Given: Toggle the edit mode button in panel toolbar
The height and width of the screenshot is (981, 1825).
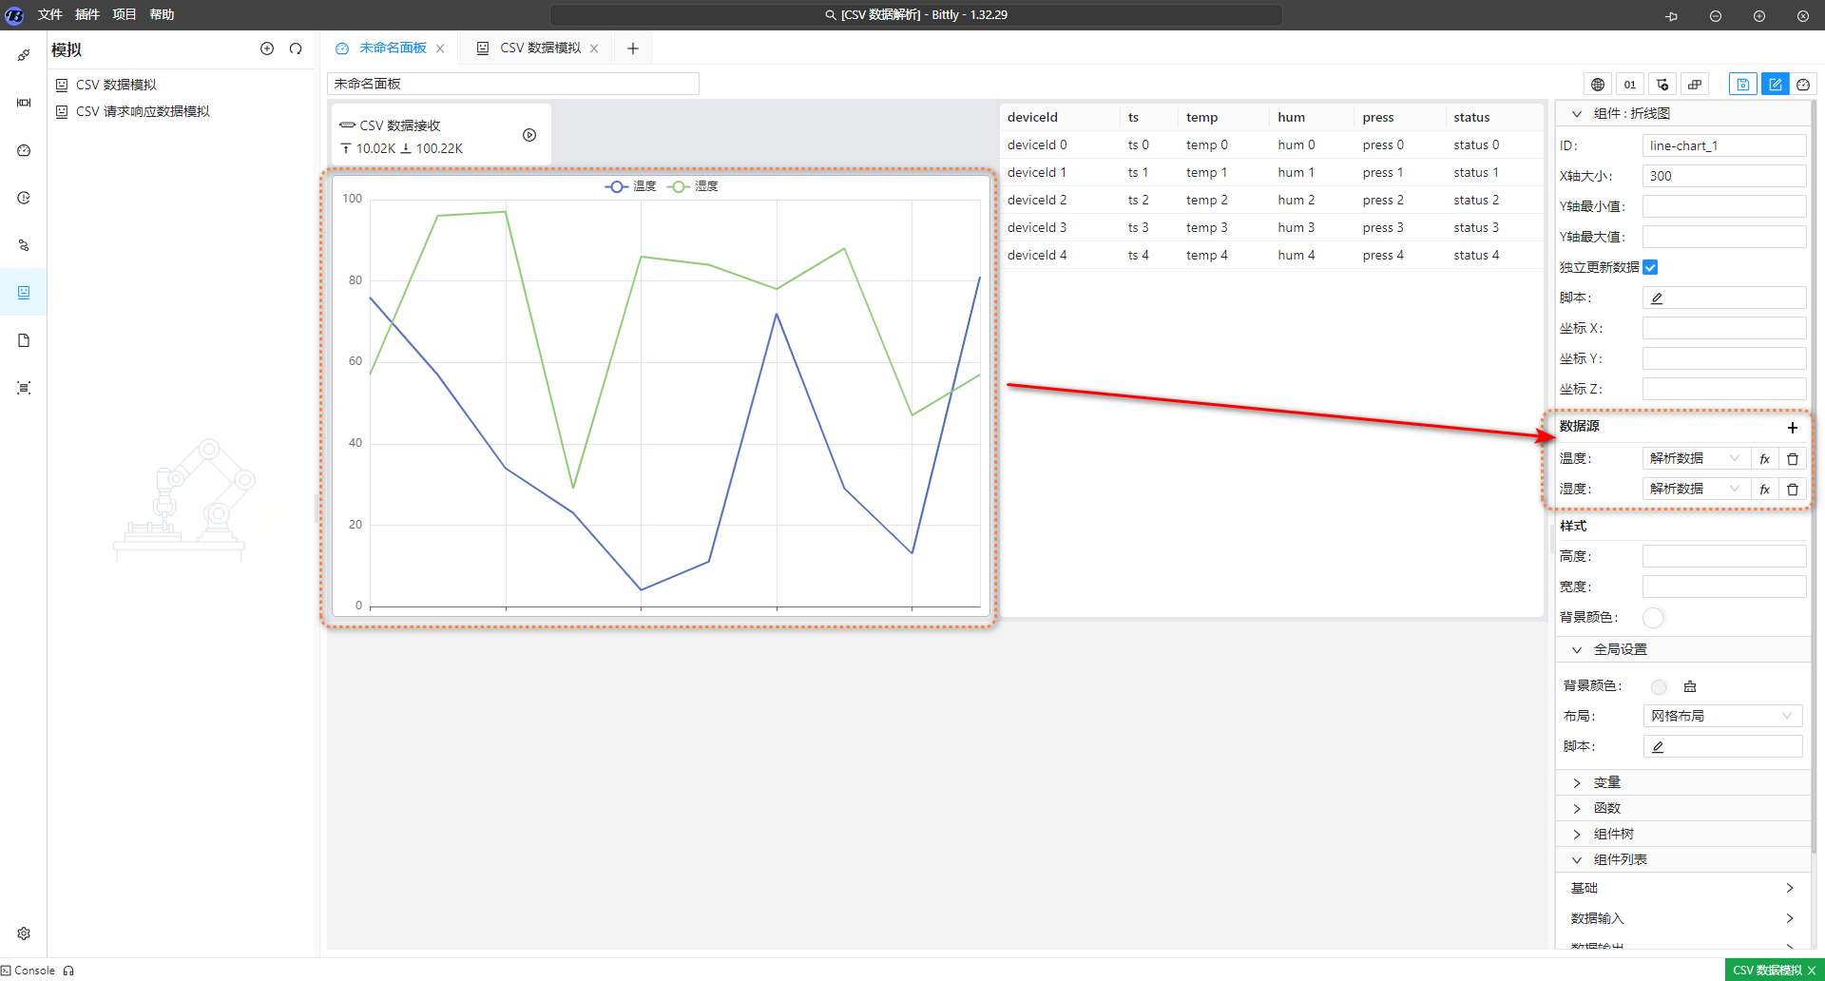Looking at the screenshot, I should pyautogui.click(x=1775, y=85).
